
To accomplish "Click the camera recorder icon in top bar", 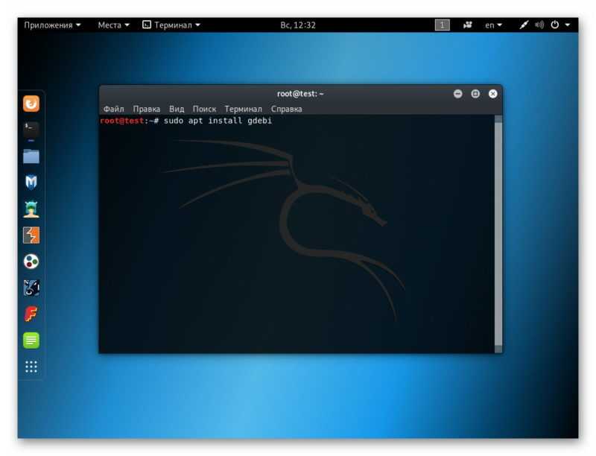I will point(468,25).
